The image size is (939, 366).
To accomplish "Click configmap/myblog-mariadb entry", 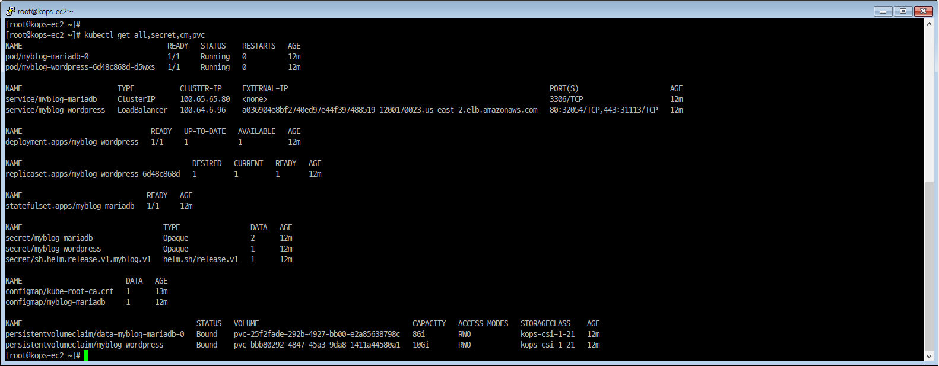I will tap(55, 302).
